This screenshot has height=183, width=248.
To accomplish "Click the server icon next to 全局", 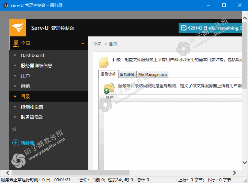I will [x=16, y=44].
